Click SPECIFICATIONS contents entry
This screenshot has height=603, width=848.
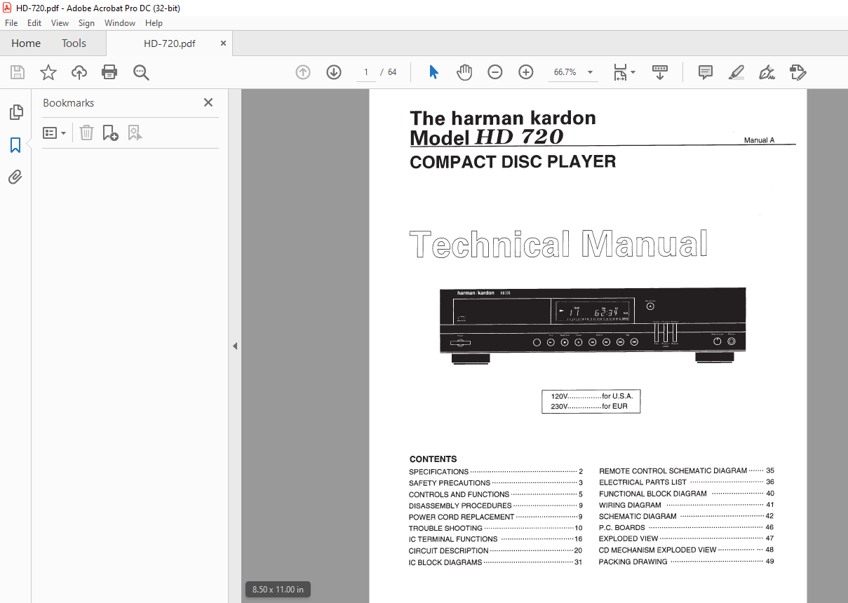click(496, 472)
